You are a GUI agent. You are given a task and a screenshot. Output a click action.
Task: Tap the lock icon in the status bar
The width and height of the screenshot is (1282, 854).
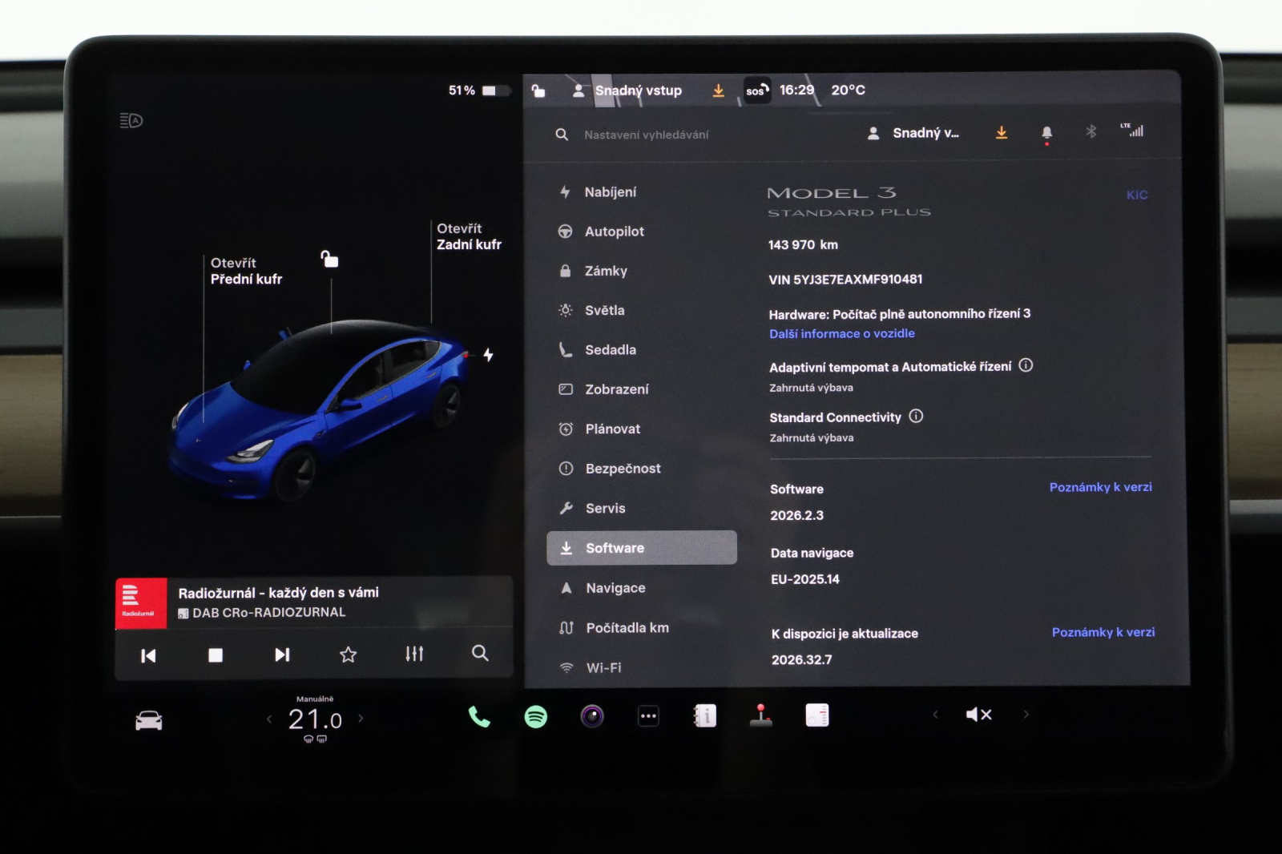(x=538, y=91)
